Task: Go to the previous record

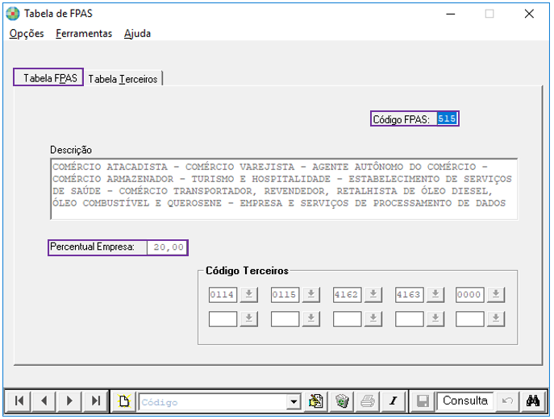Action: 44,401
